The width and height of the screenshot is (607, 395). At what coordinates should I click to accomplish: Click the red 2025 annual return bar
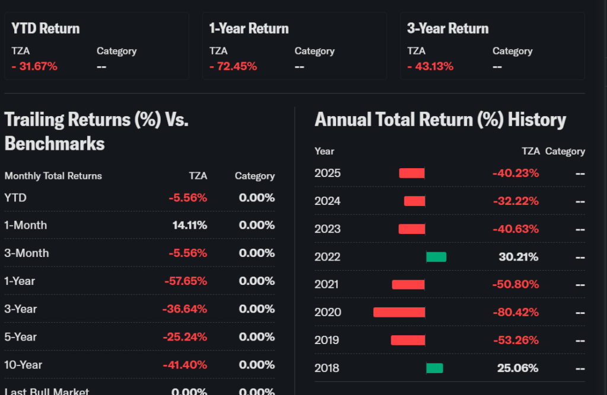[x=412, y=174]
